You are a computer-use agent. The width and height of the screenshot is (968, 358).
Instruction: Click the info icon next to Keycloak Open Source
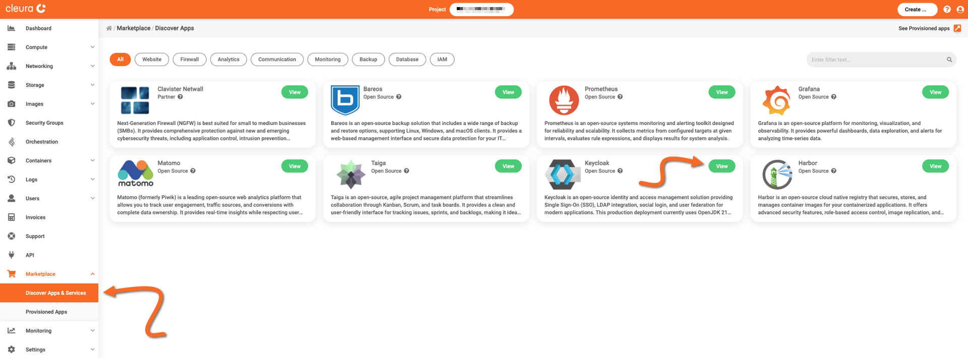pos(620,171)
